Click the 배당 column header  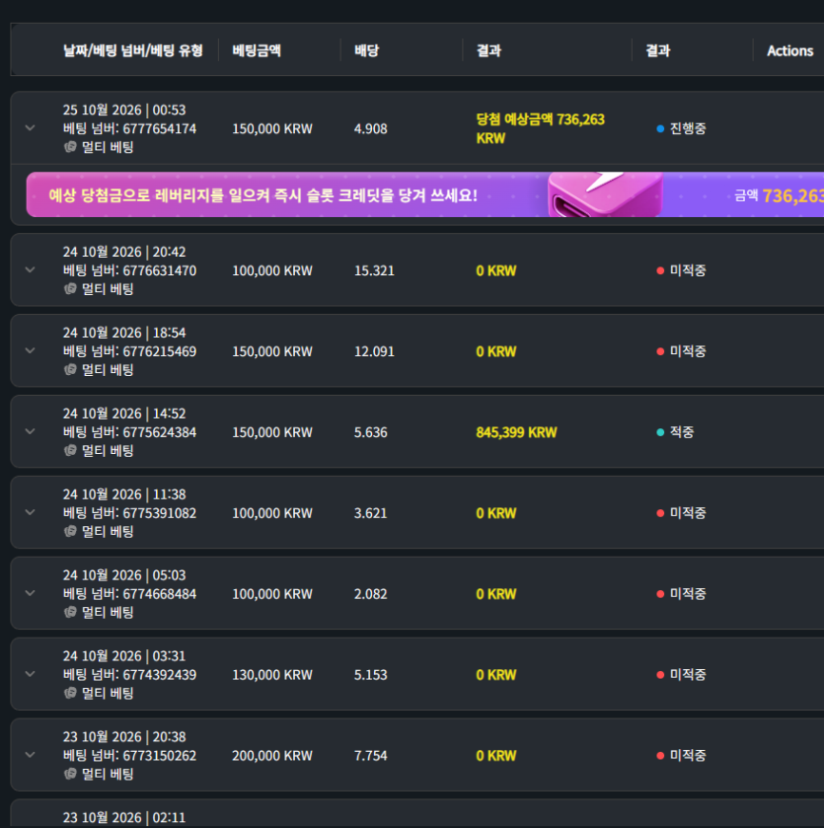367,50
